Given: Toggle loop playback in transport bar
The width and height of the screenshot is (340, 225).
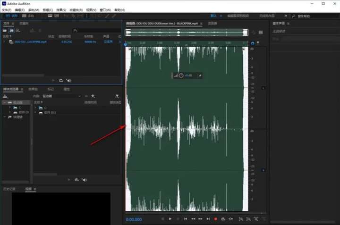Looking at the screenshot, I should pyautogui.click(x=223, y=219).
